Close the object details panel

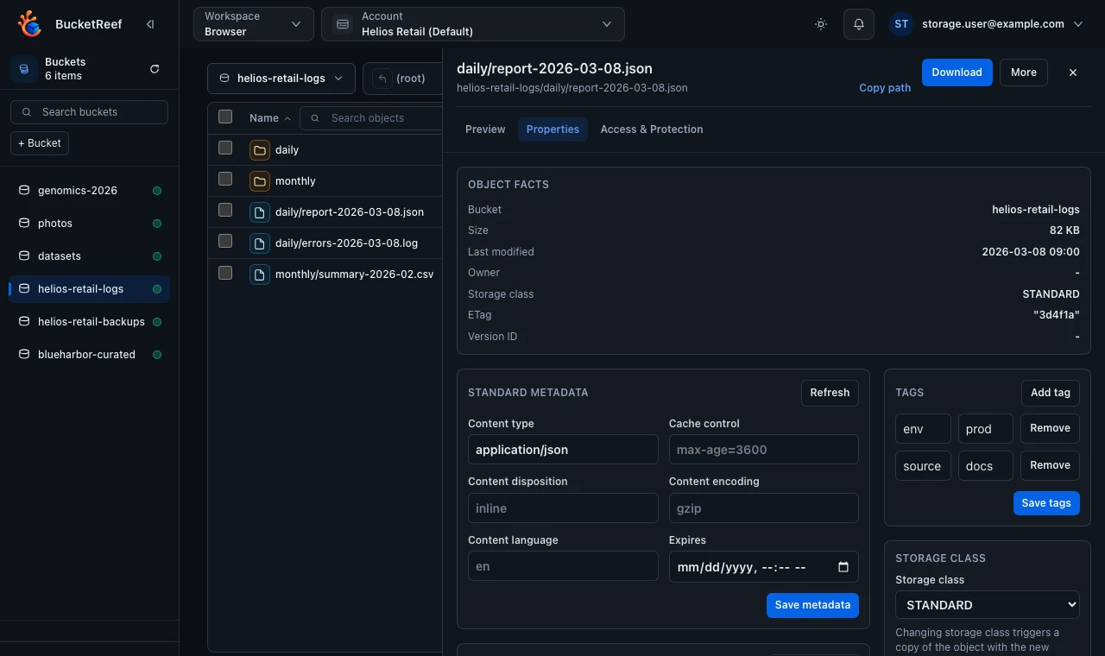point(1073,73)
